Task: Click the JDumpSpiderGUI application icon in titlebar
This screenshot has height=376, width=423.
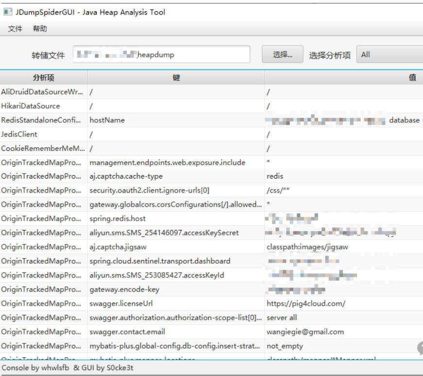Action: [x=8, y=12]
